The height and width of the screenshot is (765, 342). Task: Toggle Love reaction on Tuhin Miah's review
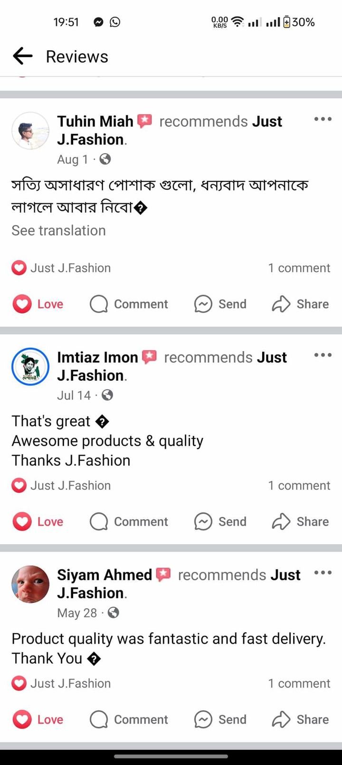pyautogui.click(x=38, y=304)
